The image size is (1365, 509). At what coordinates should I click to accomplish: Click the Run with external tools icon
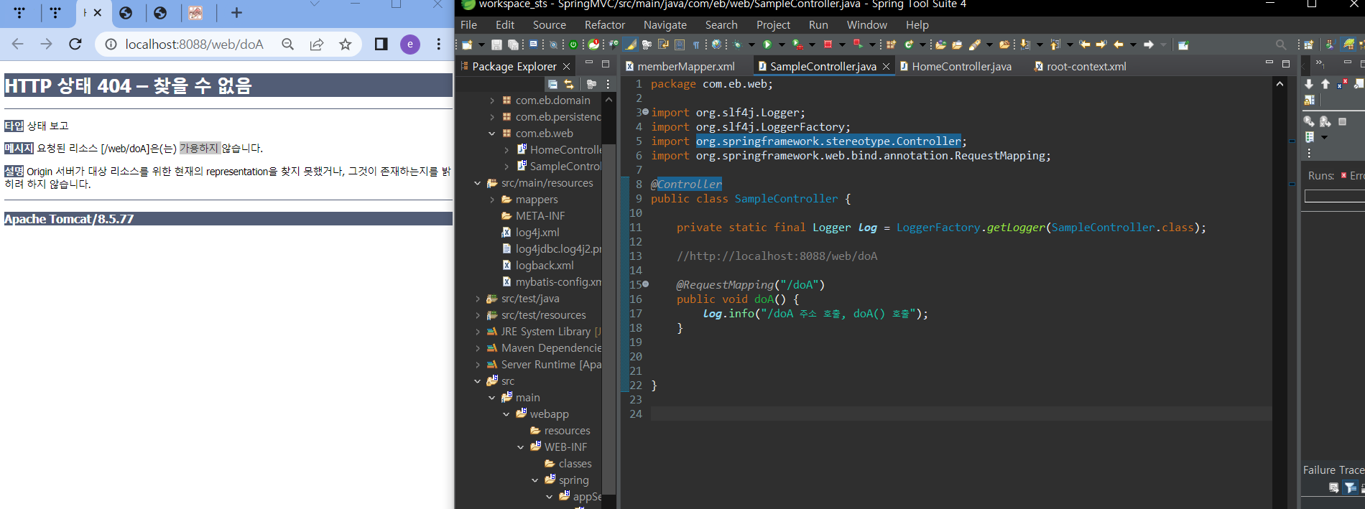[x=798, y=45]
